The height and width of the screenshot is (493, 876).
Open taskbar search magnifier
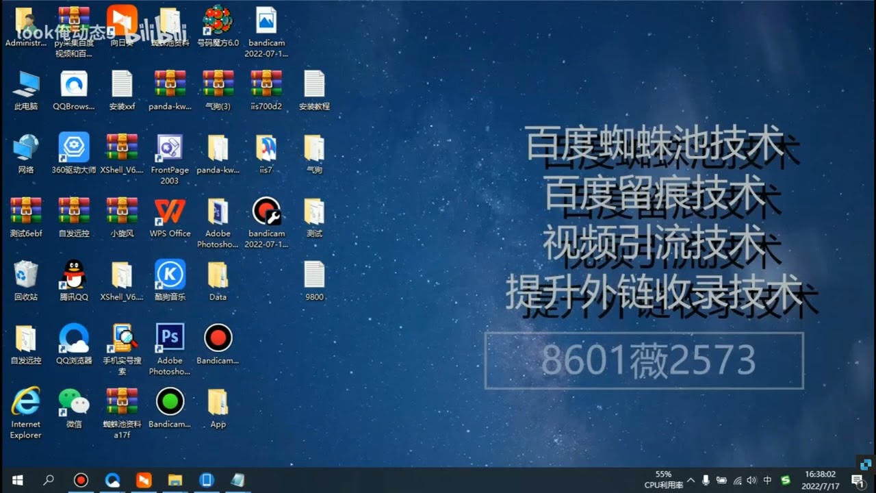[x=49, y=480]
